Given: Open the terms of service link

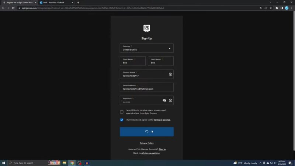Looking at the screenshot, I should pos(162,120).
